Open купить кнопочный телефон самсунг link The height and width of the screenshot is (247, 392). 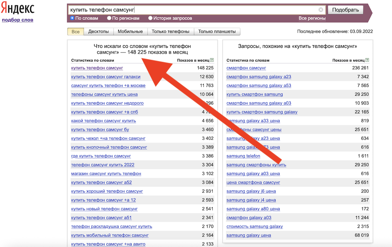(x=109, y=147)
